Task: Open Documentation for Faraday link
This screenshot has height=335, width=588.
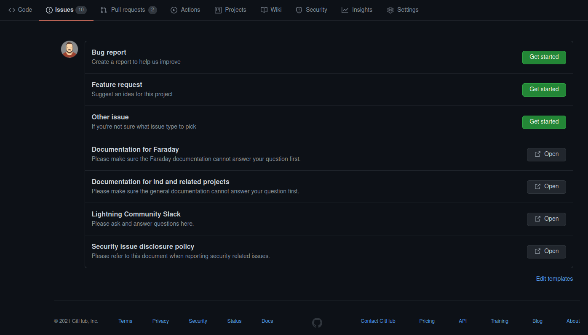Action: coord(546,154)
